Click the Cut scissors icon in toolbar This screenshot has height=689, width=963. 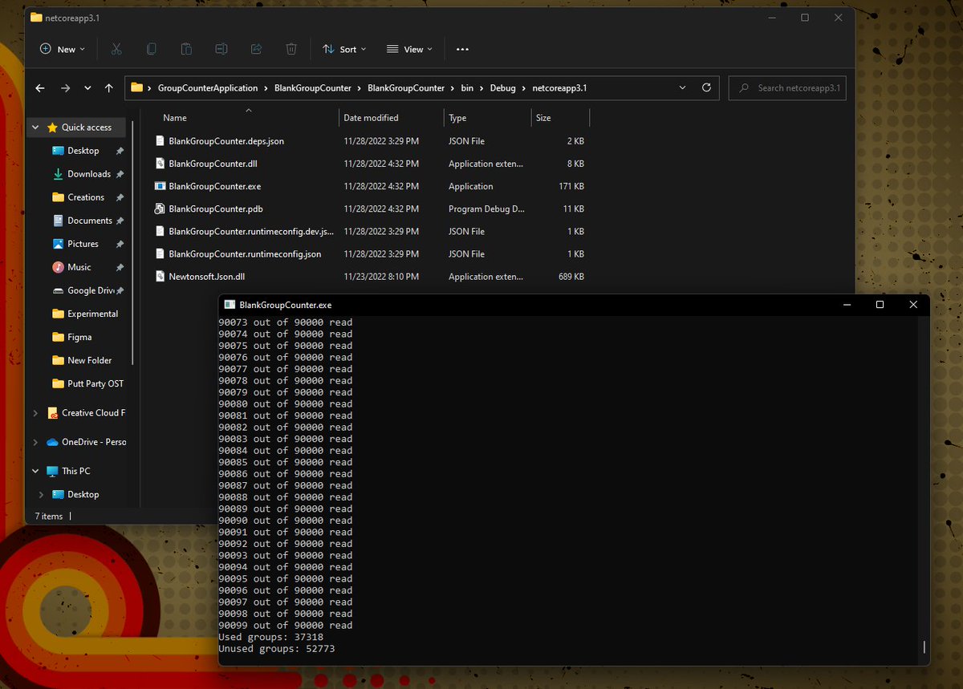point(116,49)
